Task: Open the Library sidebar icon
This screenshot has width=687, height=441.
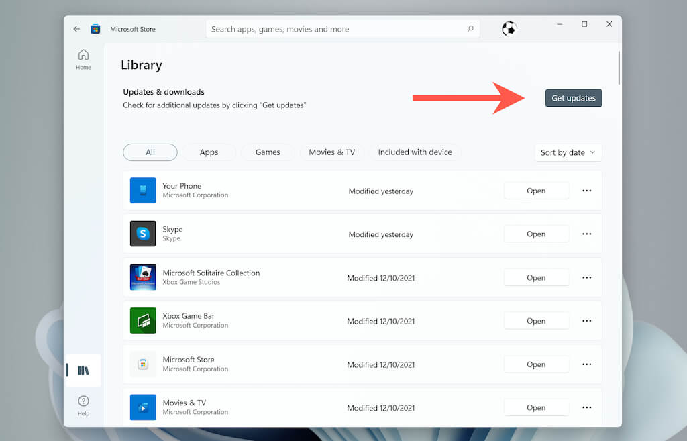Action: [x=83, y=371]
